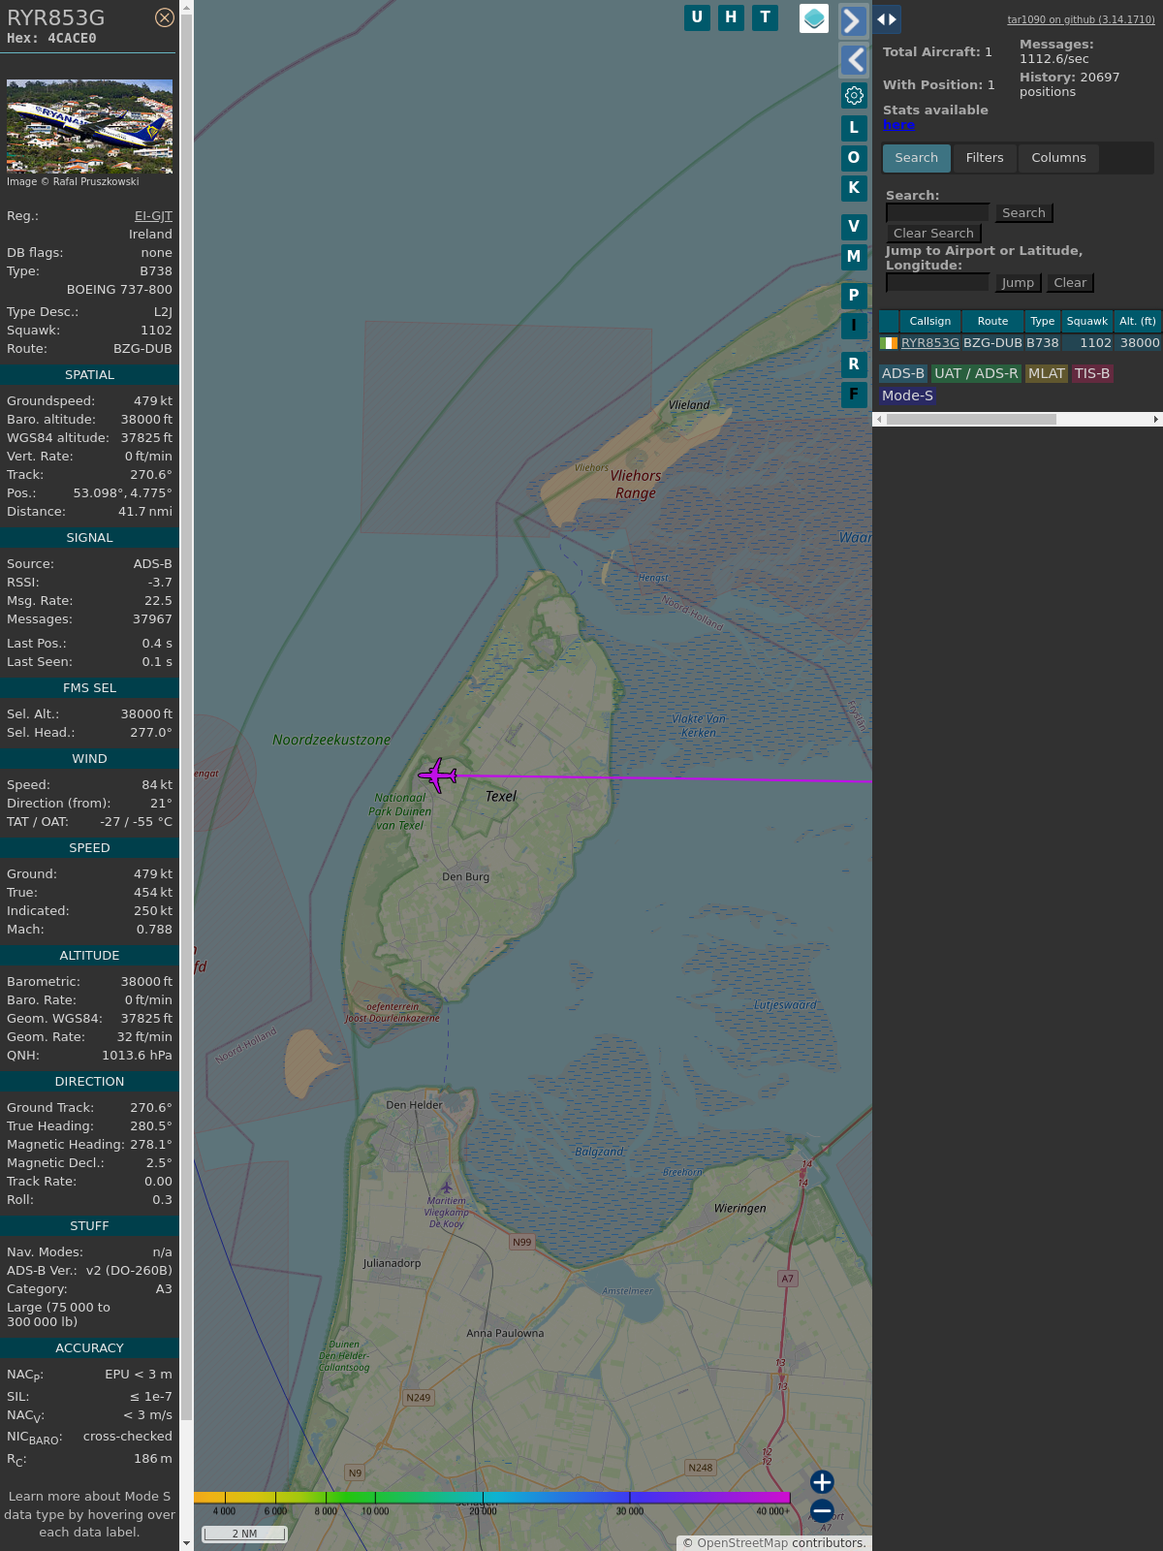Viewport: 1163px width, 1551px height.
Task: Click the R map button
Action: click(854, 364)
